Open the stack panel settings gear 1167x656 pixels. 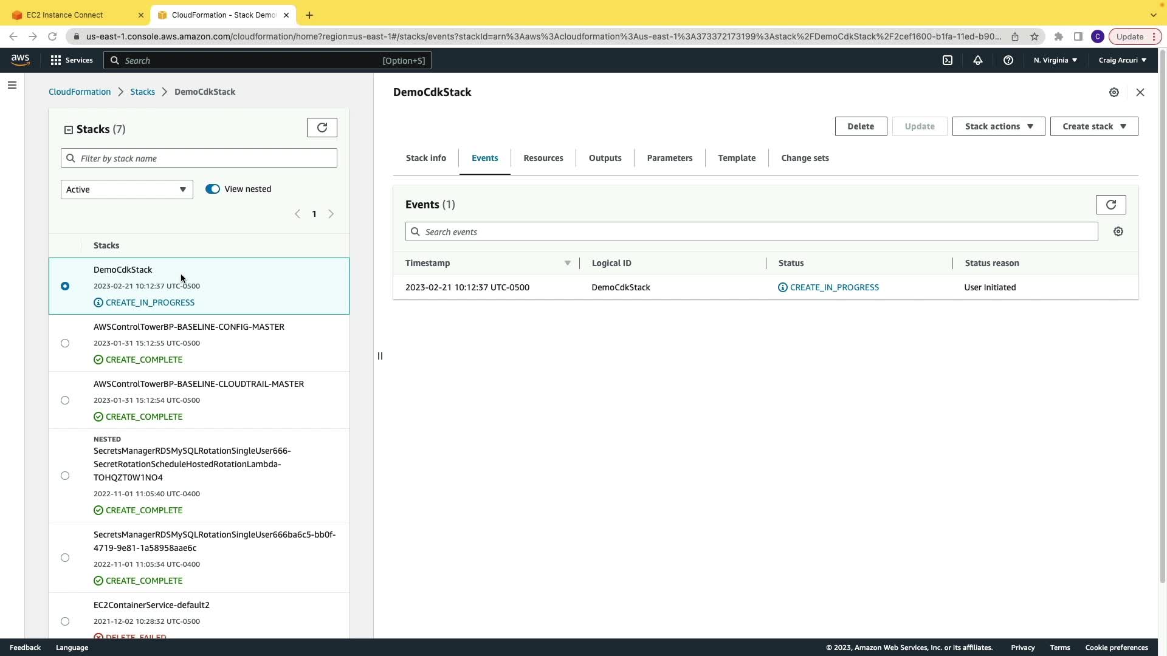pyautogui.click(x=1114, y=92)
